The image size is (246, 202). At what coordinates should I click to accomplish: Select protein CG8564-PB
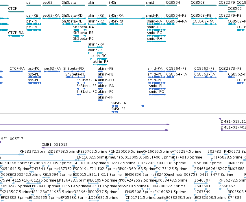pyautogui.click(x=176, y=69)
